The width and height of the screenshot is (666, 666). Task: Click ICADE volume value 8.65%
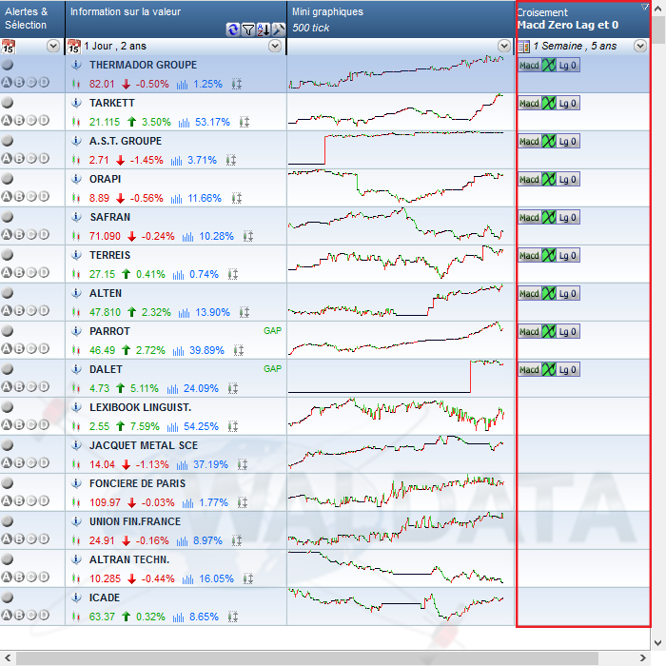(204, 617)
